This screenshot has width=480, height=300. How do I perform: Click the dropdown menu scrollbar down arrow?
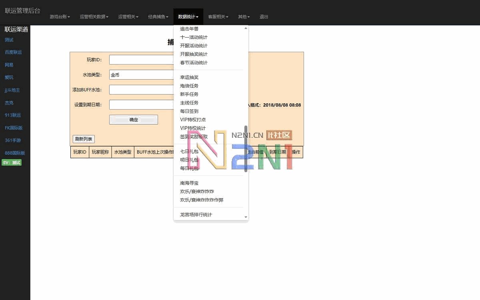[x=246, y=216]
